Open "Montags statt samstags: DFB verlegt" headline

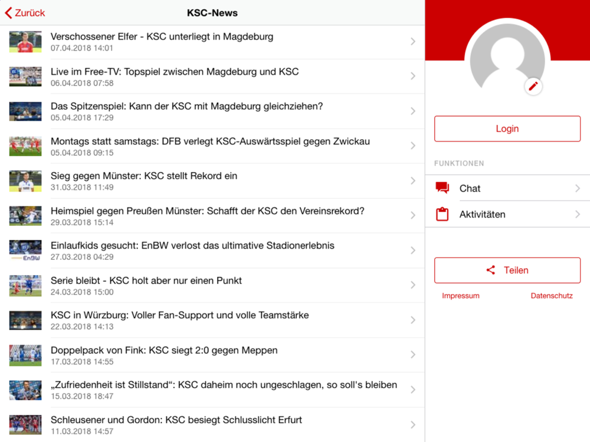[211, 141]
